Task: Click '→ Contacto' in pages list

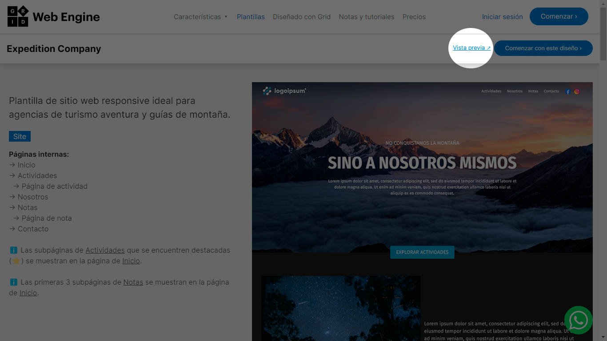Action: [29, 229]
